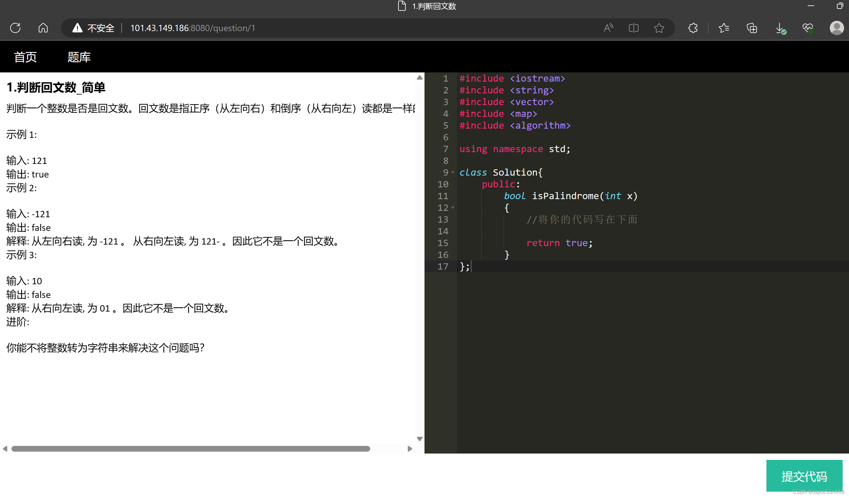This screenshot has width=849, height=498.
Task: Click the browser refresh icon
Action: (15, 28)
